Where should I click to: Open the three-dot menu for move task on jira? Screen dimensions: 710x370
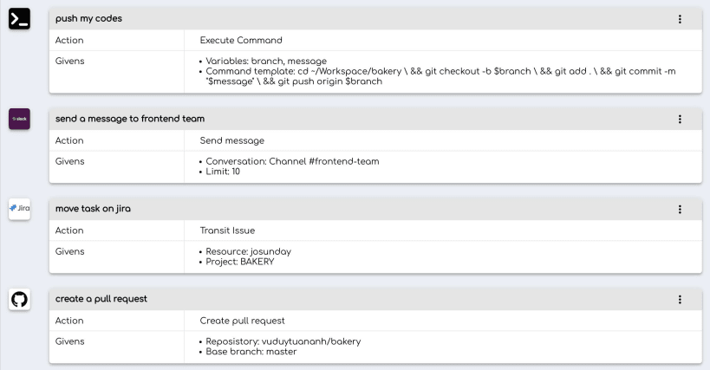[x=680, y=209]
